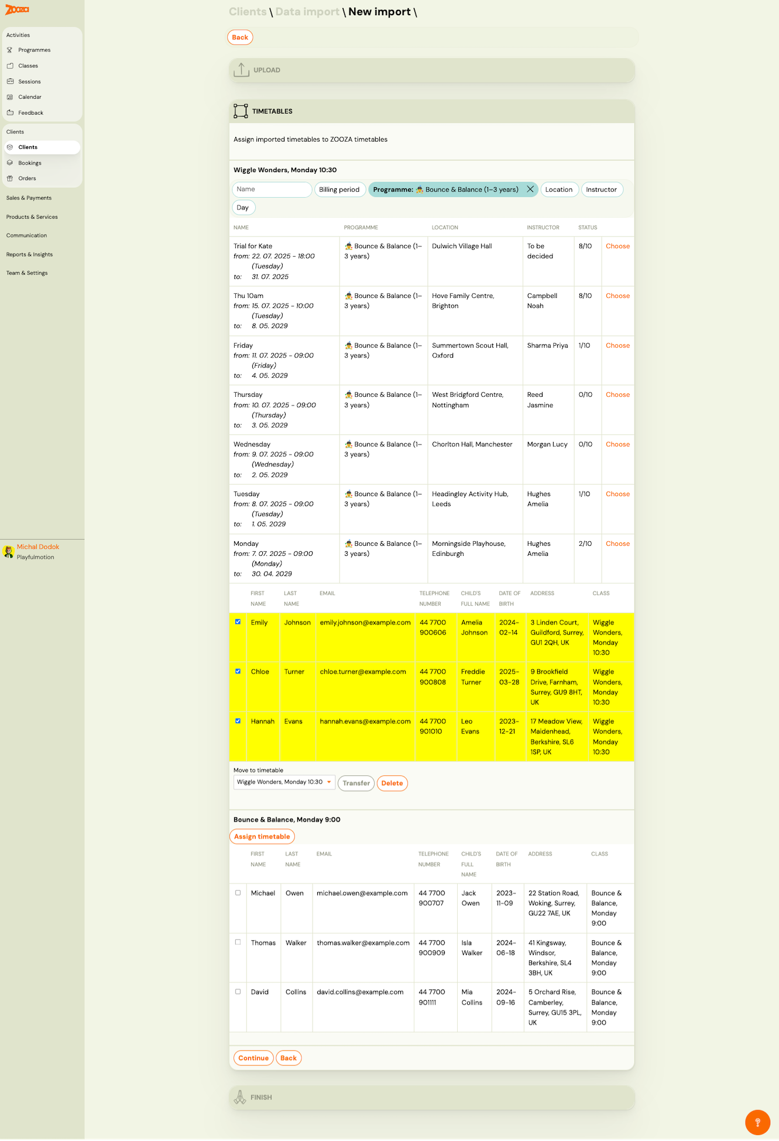Choose the Trial for Kate timetable
The image size is (779, 1141).
point(617,246)
